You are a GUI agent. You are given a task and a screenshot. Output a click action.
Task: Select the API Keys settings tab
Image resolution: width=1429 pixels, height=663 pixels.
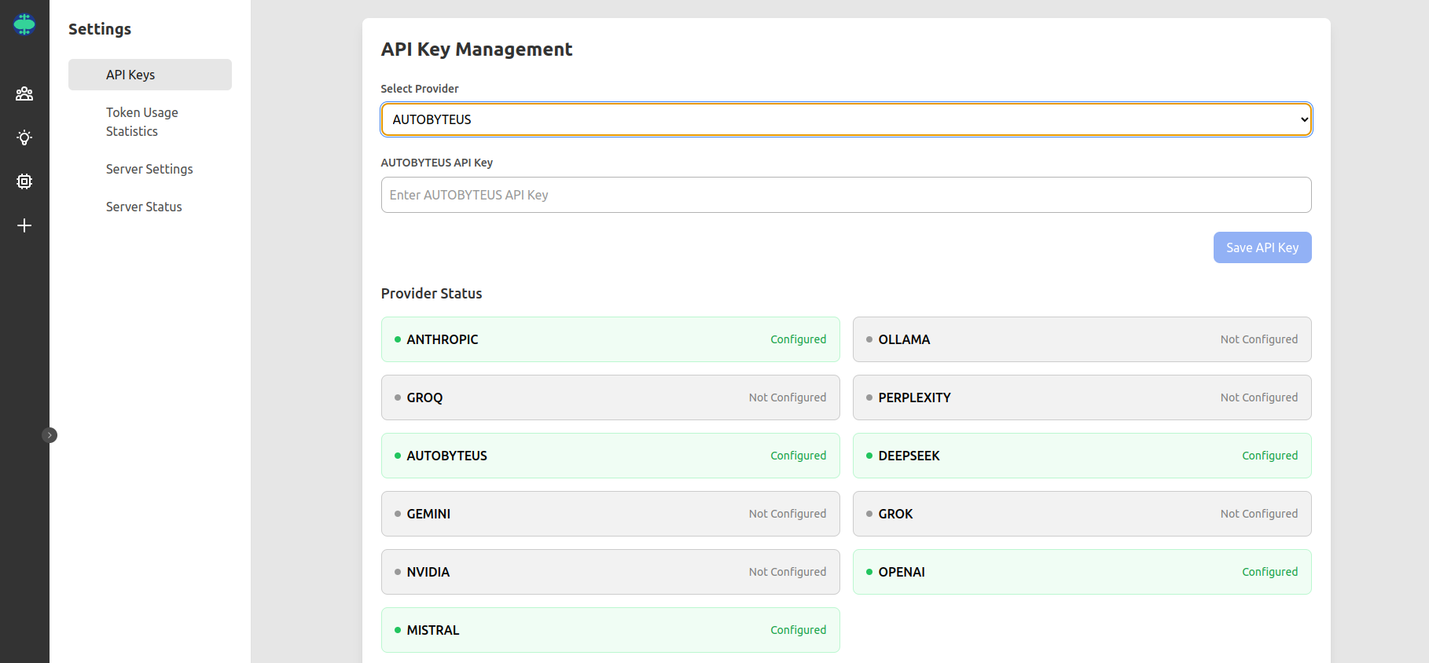tap(150, 75)
